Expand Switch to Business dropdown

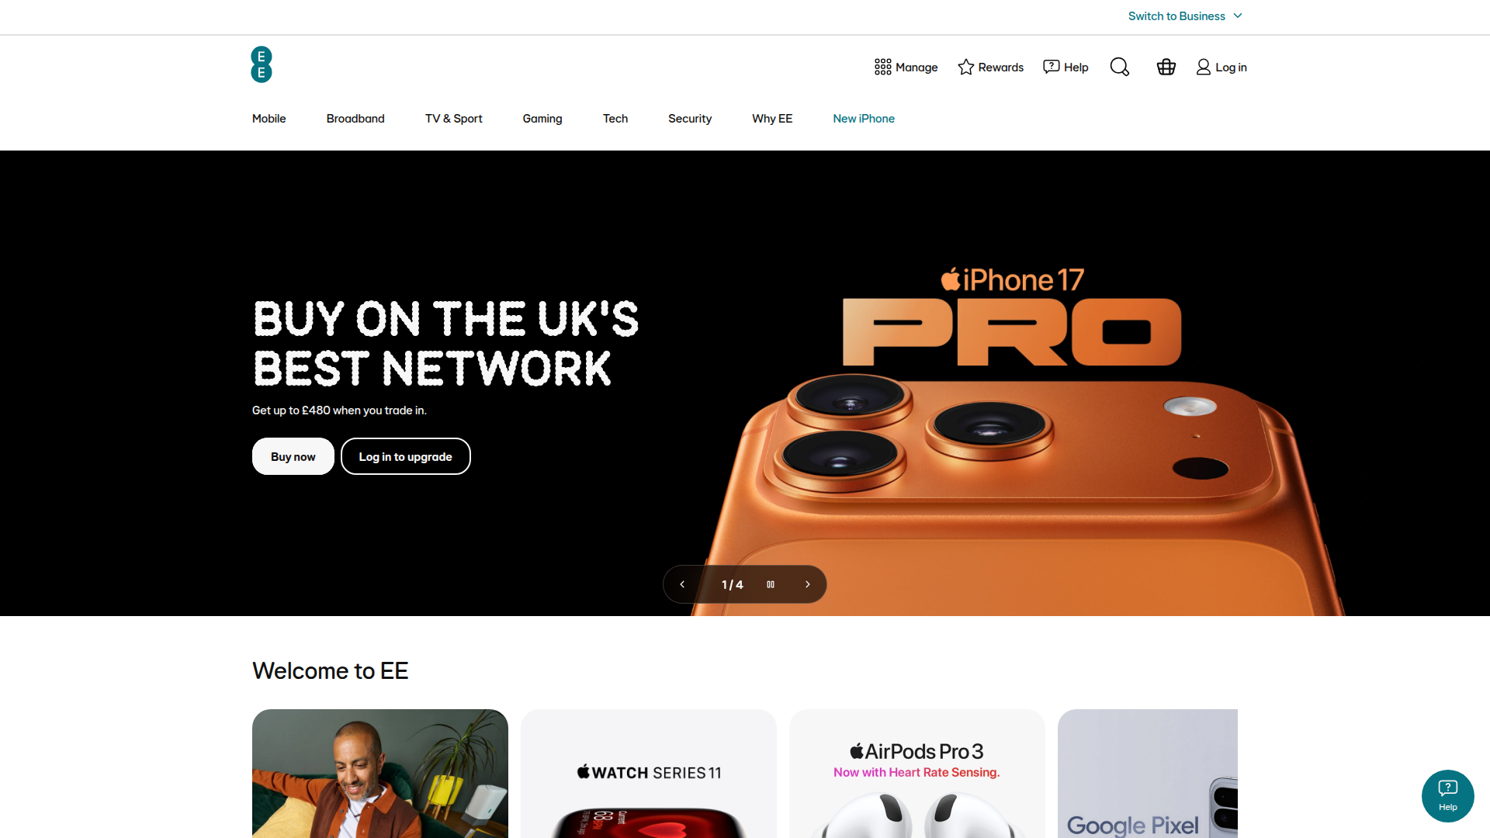click(x=1185, y=16)
